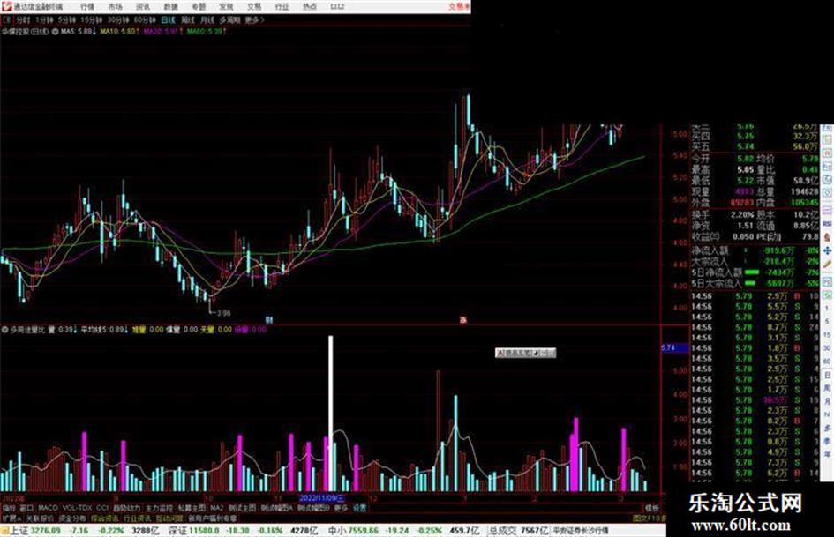
Task: Select the 日线 period tab
Action: point(168,20)
